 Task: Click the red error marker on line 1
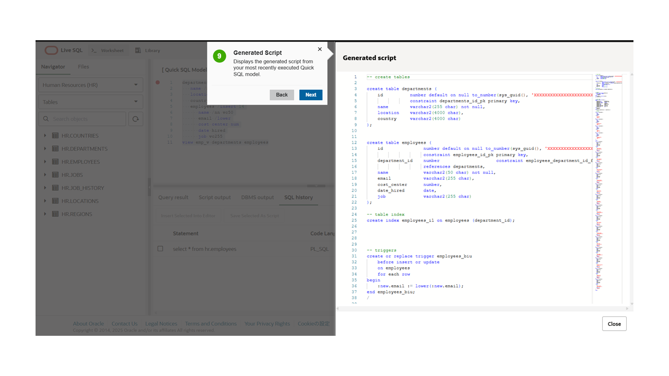(157, 83)
